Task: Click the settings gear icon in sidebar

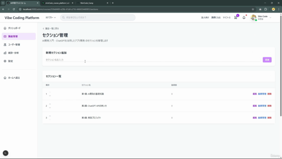Action: coord(5,61)
